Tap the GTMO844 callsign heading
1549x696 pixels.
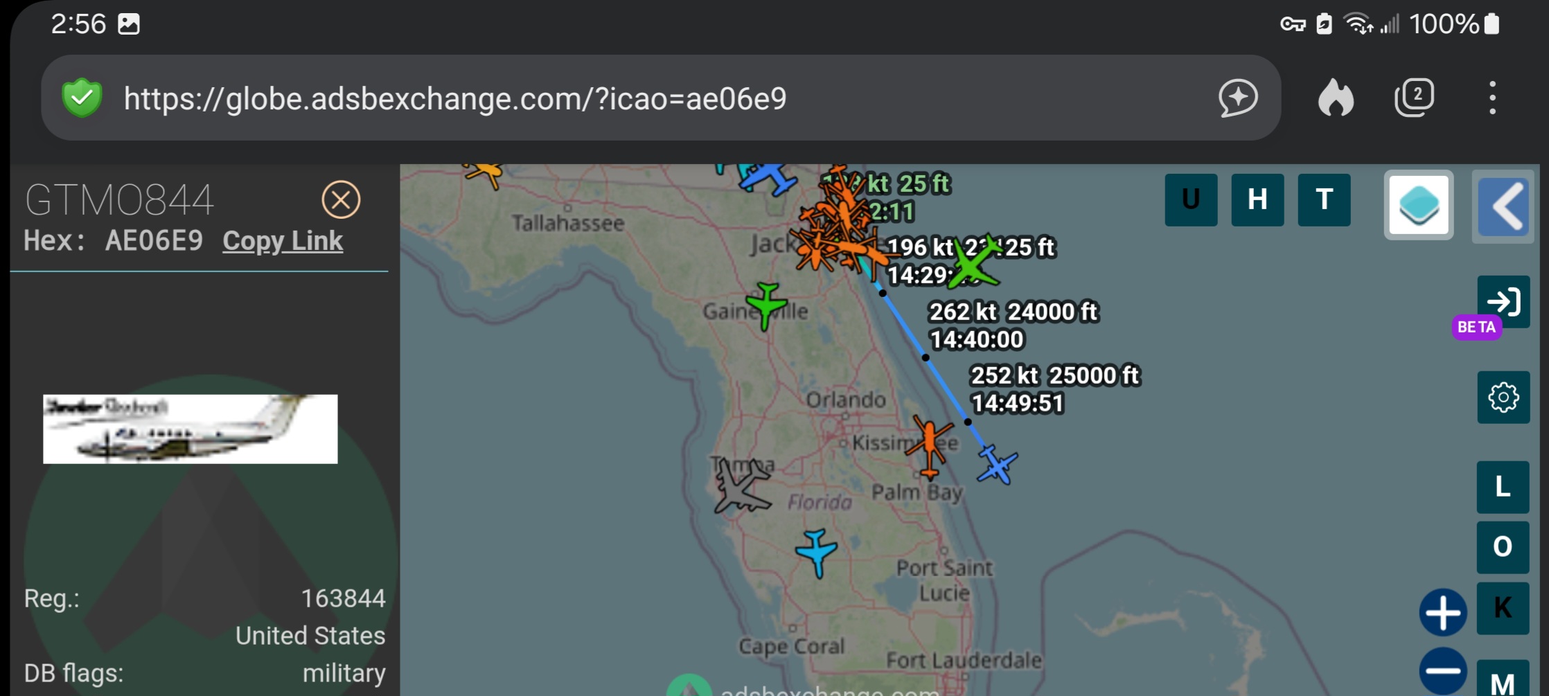click(119, 201)
